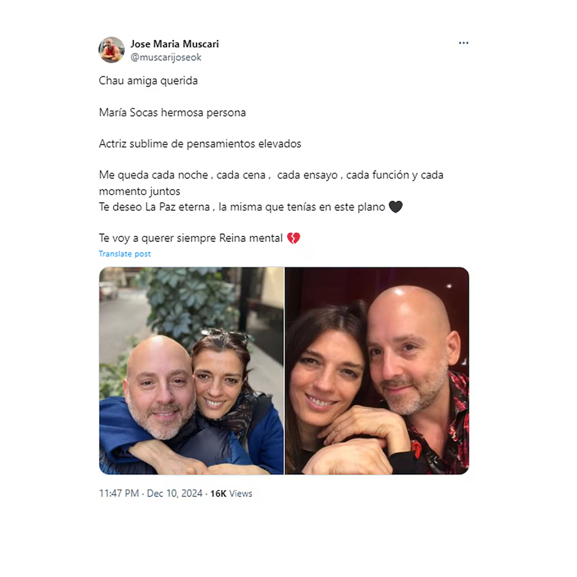Click the black heart emoji
Image resolution: width=577 pixels, height=577 pixels.
(396, 207)
